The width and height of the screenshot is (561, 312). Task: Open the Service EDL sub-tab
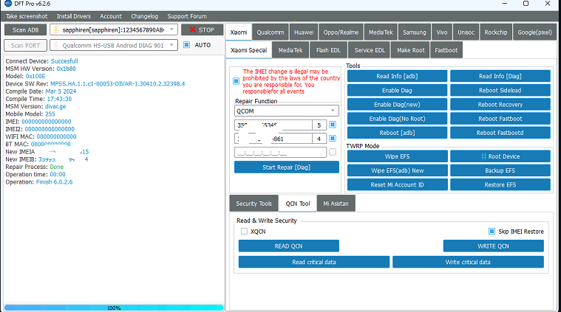tap(370, 50)
